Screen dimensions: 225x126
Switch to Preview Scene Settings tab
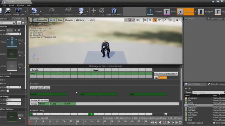click(216, 19)
